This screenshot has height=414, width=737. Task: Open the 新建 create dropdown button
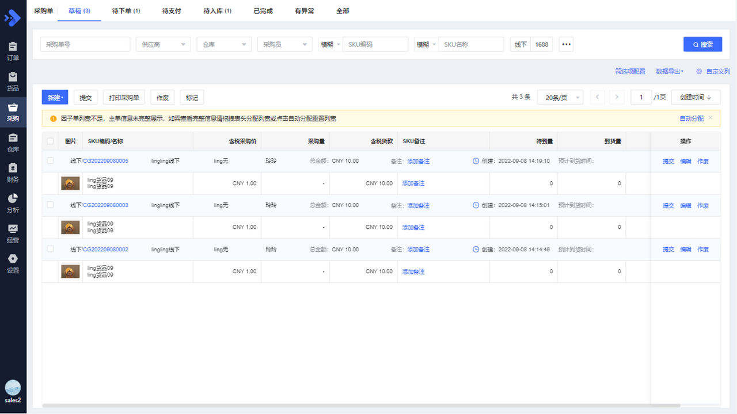[x=55, y=97]
